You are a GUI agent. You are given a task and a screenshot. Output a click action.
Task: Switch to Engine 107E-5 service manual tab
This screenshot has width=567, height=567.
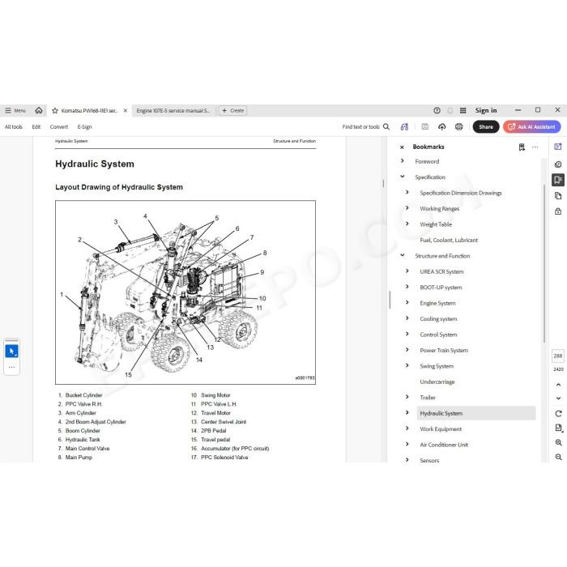[x=173, y=111]
